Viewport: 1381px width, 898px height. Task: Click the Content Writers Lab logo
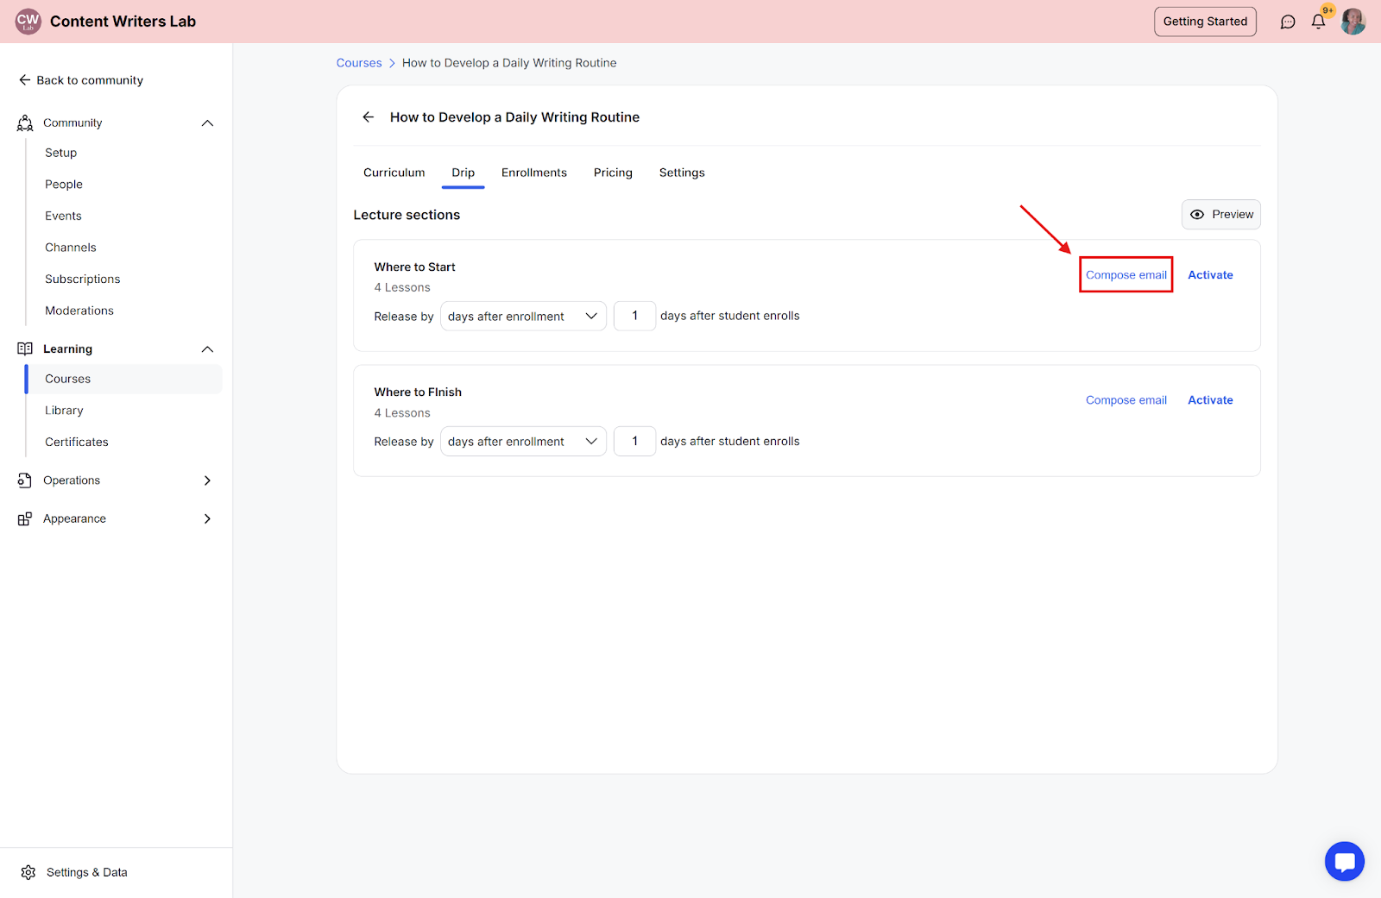pos(28,22)
